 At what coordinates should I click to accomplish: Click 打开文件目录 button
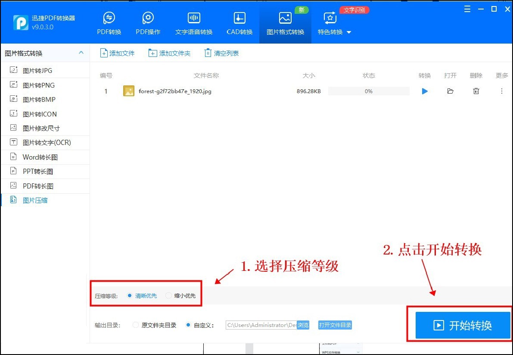[335, 325]
